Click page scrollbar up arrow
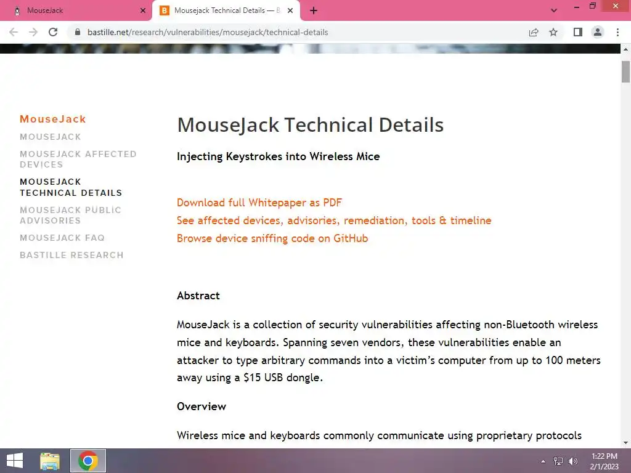 pyautogui.click(x=625, y=49)
